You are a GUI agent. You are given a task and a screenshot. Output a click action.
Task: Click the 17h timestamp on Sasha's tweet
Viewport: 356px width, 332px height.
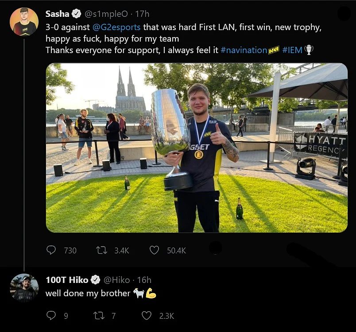142,14
